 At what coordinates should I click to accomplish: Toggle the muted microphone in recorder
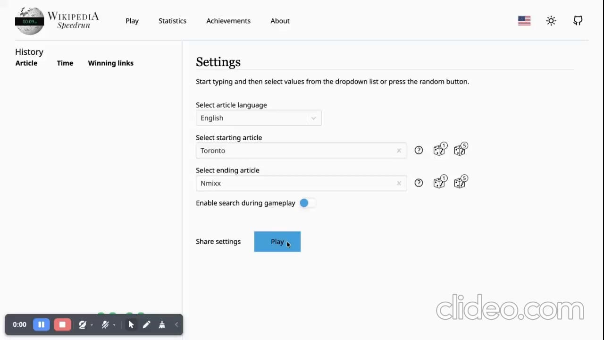click(x=105, y=324)
